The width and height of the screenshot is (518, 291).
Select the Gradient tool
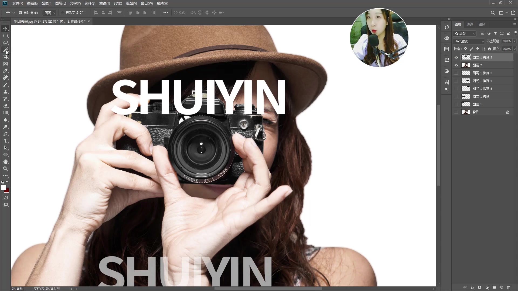[5, 113]
